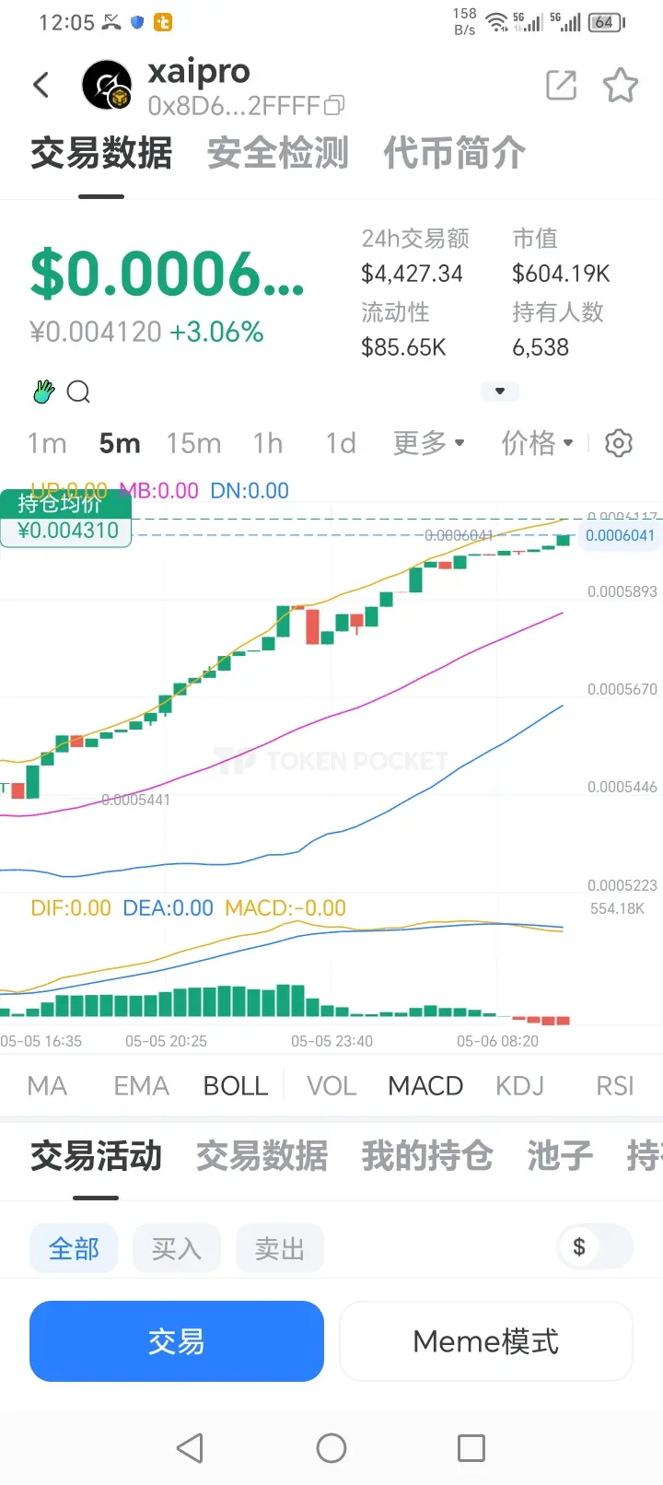The image size is (663, 1485).
Task: Select the 1d chart interval
Action: click(x=341, y=443)
